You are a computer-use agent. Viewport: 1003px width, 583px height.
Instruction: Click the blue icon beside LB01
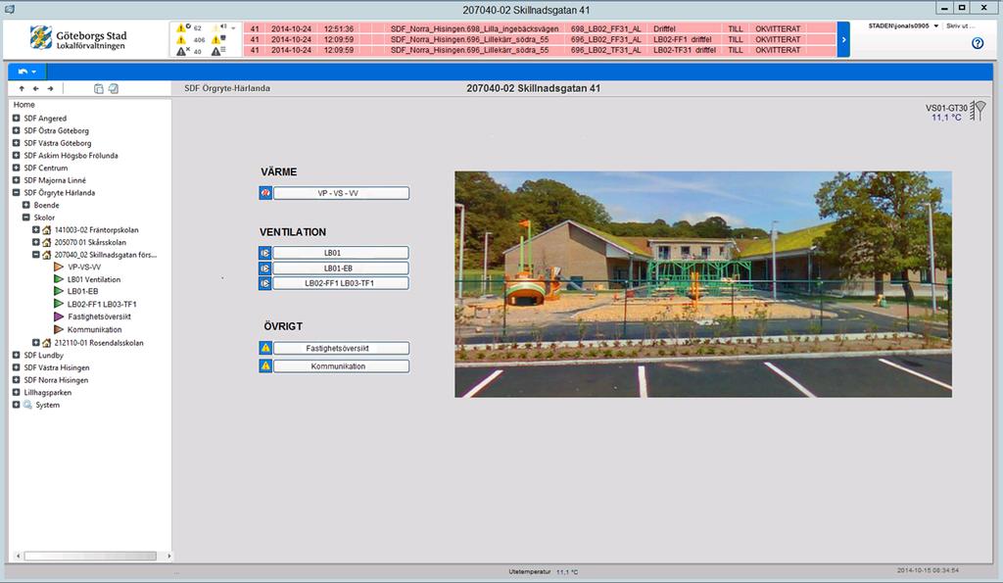click(x=265, y=253)
